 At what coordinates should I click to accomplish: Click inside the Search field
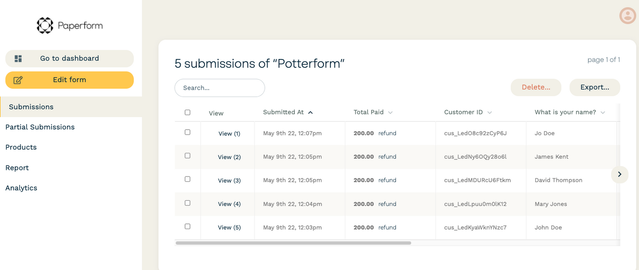[219, 87]
